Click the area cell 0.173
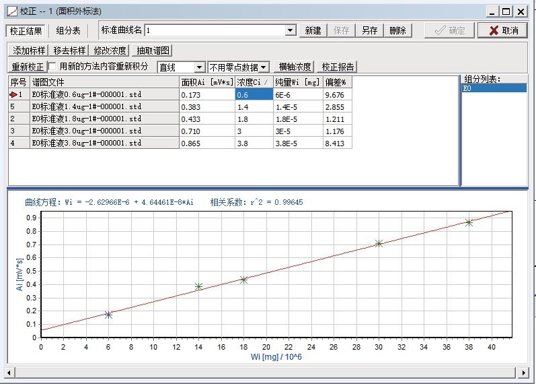 click(207, 95)
